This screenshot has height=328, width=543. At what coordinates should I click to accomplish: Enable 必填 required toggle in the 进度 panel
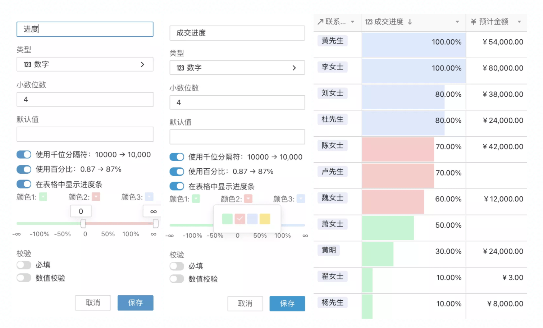point(24,265)
